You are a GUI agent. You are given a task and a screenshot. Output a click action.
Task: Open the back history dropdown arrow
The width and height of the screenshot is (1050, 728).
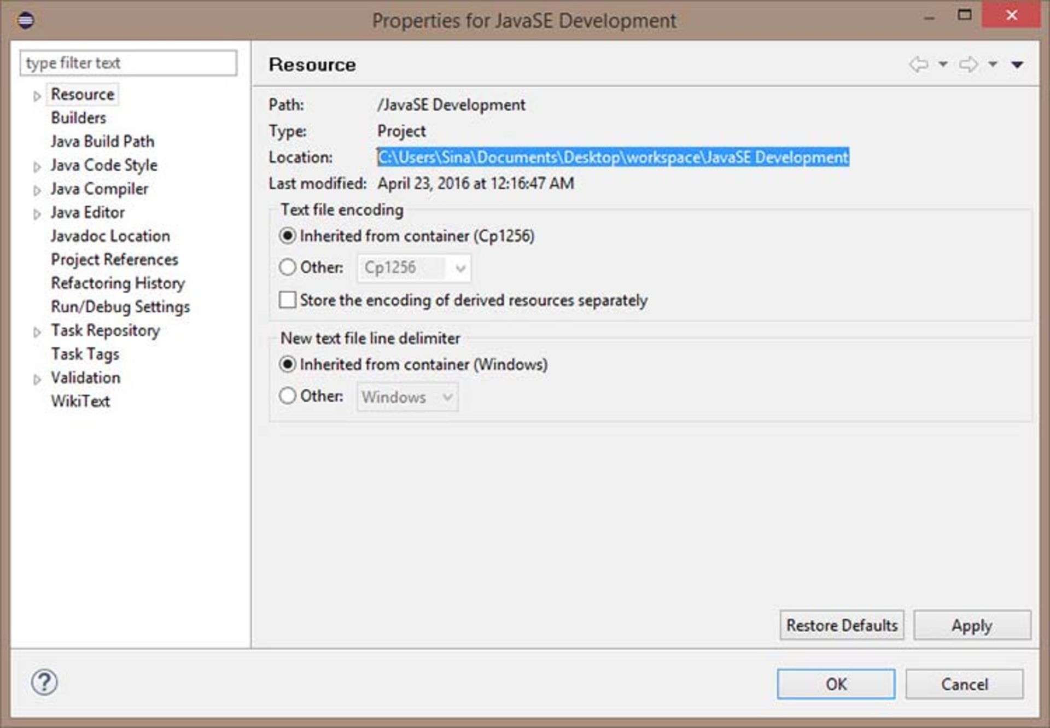(943, 65)
